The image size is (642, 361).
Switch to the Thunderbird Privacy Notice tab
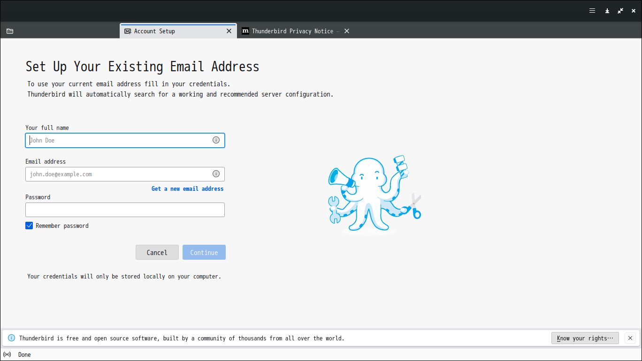click(x=296, y=31)
